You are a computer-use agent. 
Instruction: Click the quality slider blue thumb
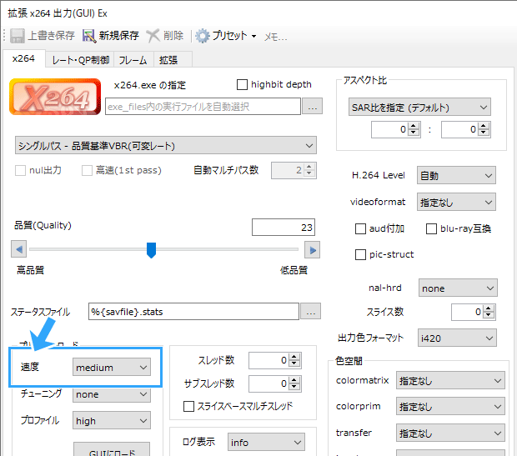[x=151, y=250]
